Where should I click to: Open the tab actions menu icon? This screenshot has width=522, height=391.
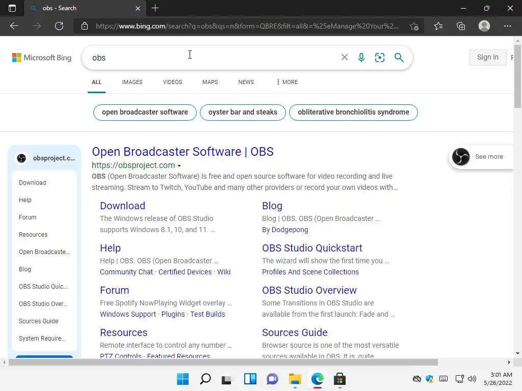click(x=12, y=8)
